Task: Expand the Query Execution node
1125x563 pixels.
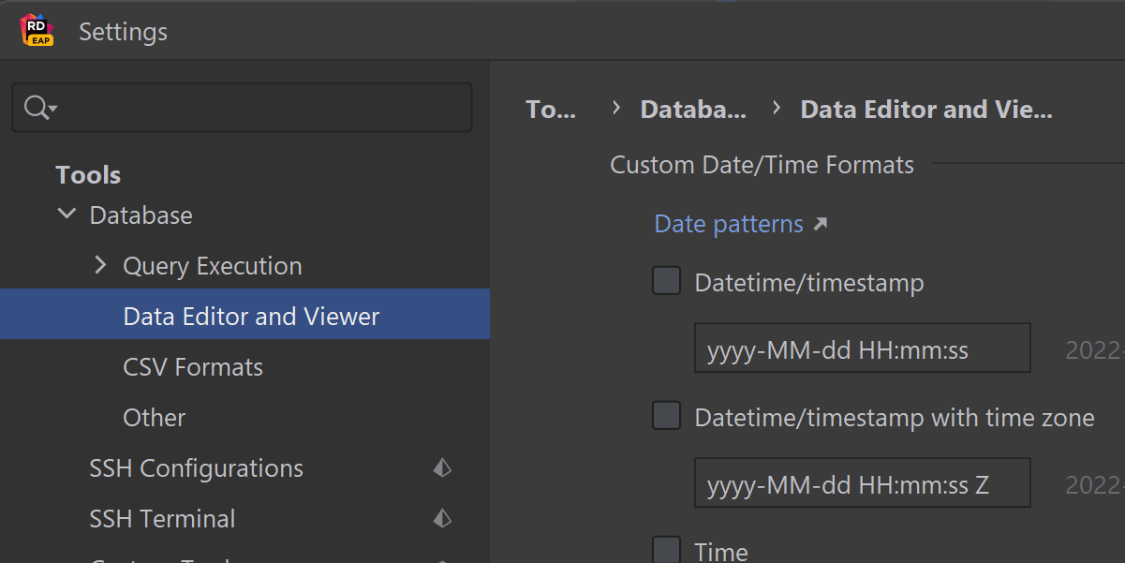Action: click(101, 266)
